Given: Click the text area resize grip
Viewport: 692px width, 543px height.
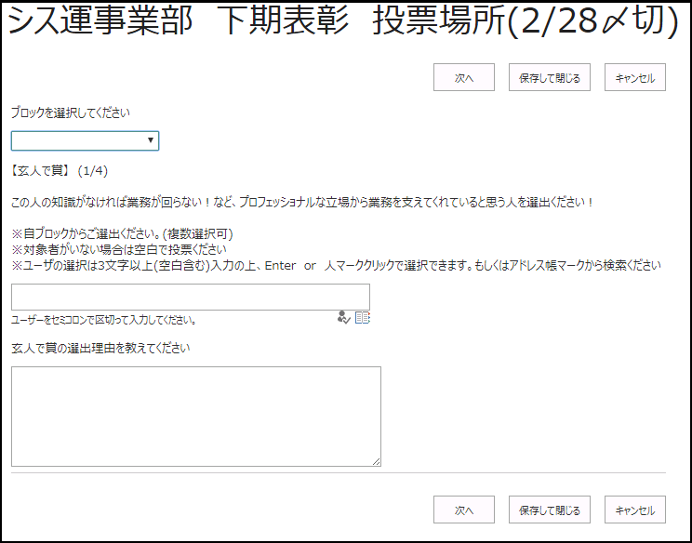Looking at the screenshot, I should click(376, 461).
